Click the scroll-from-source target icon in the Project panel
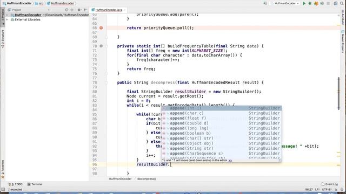Screen dimensions: 346x194 66,10
